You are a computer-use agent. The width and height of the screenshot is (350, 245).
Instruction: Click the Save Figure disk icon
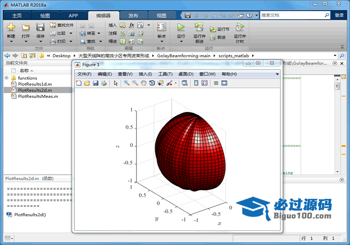[95, 83]
